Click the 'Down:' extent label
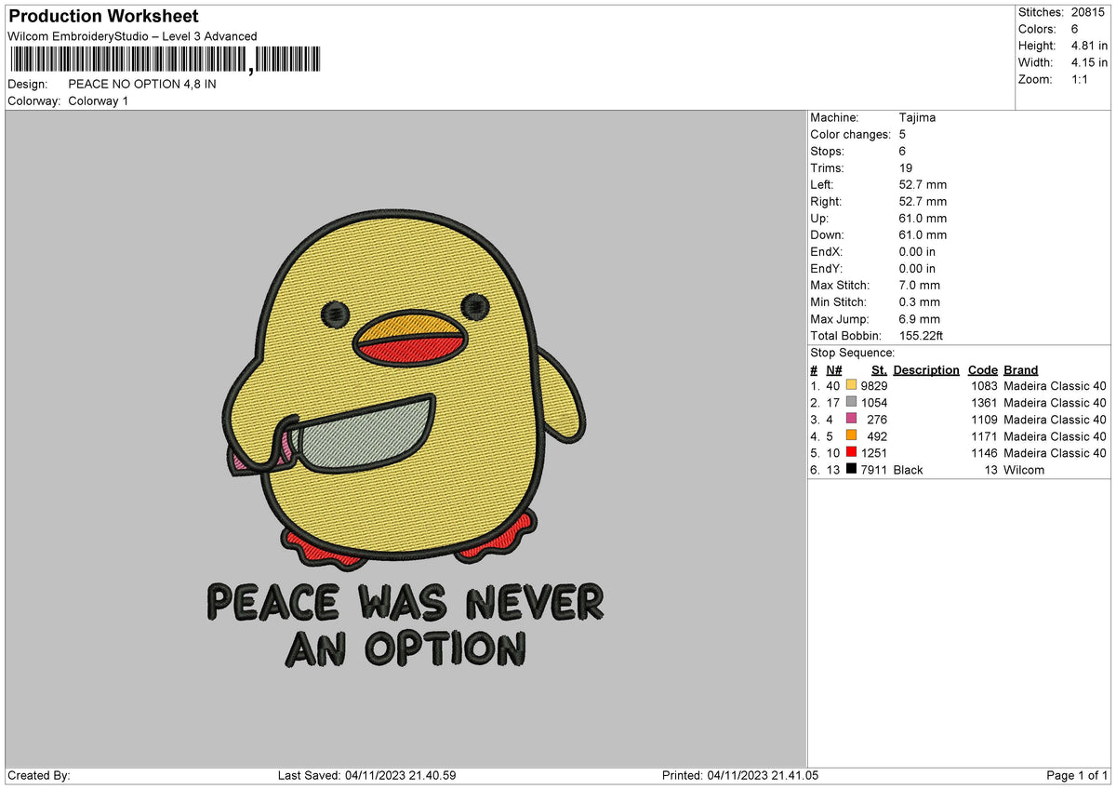Viewport: 1116px width, 789px height. [x=827, y=234]
